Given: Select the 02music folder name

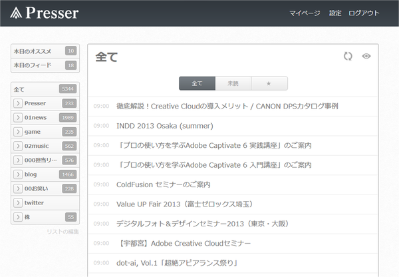Looking at the screenshot, I should point(37,146).
